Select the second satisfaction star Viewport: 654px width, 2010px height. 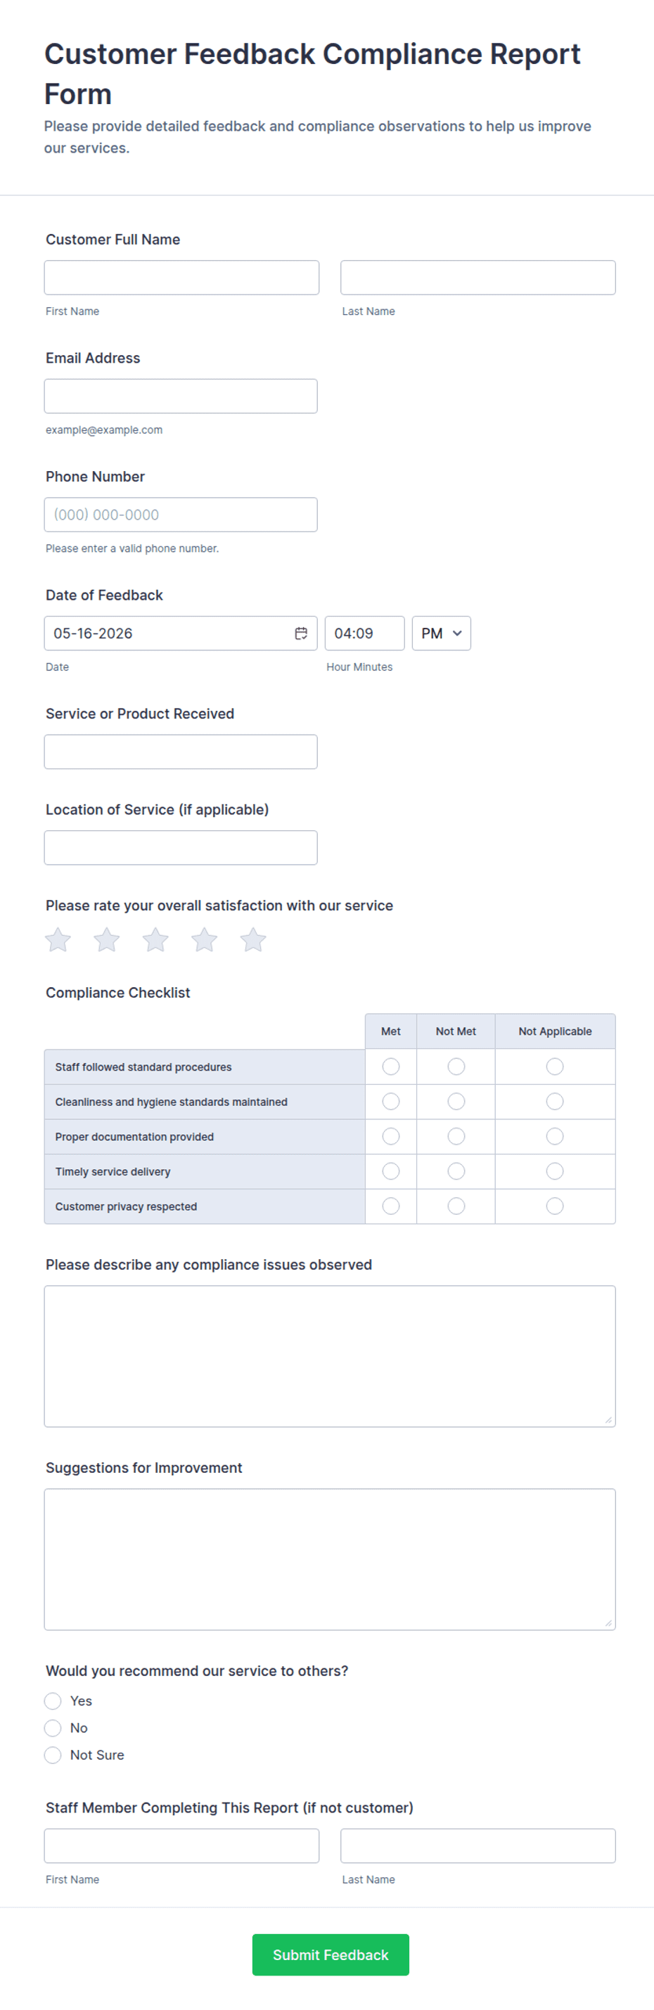[x=107, y=939]
